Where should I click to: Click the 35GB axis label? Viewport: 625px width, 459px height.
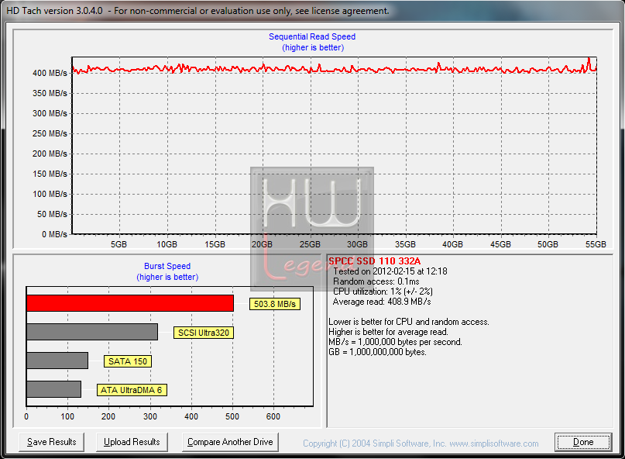405,244
